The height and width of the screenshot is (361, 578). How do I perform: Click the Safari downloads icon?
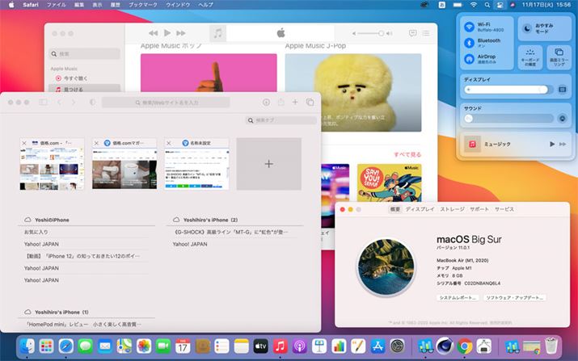pos(267,103)
